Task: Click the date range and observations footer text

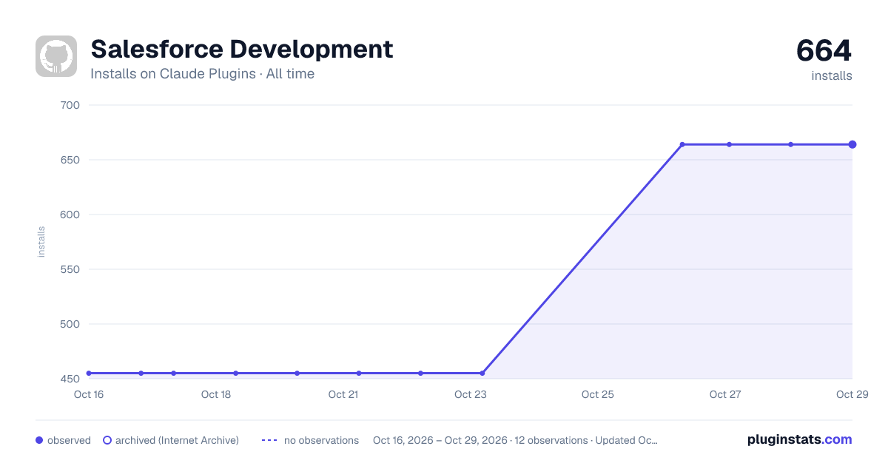Action: point(515,440)
